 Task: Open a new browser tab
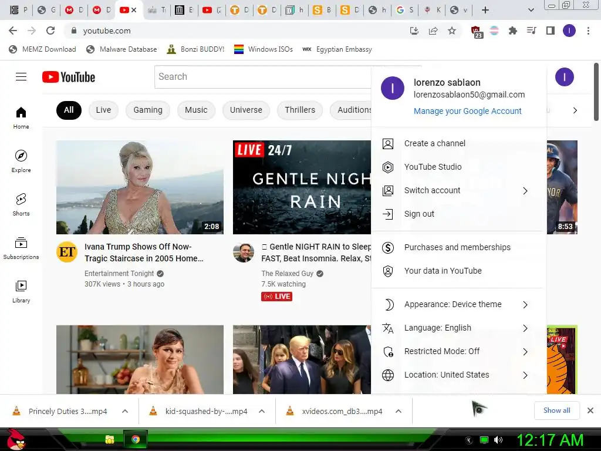coord(485,11)
